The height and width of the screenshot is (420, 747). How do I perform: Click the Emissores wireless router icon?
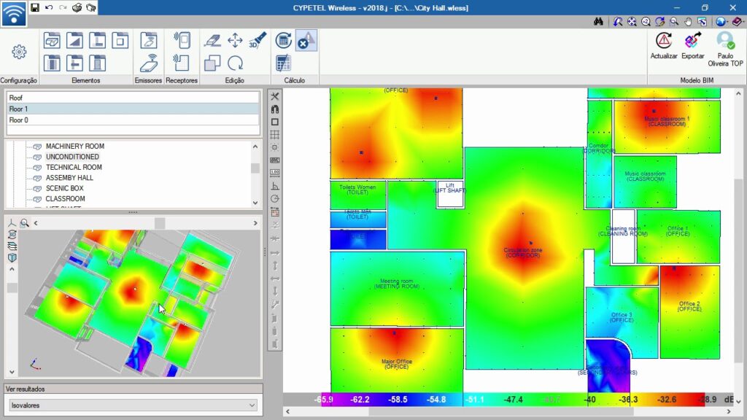pos(149,63)
